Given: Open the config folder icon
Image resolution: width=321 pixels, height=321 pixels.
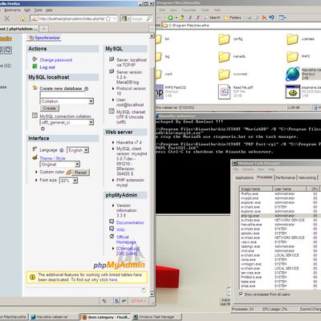Looking at the screenshot, I should (224, 39).
